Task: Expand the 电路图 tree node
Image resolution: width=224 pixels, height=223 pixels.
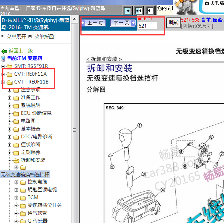Action: tap(9, 122)
